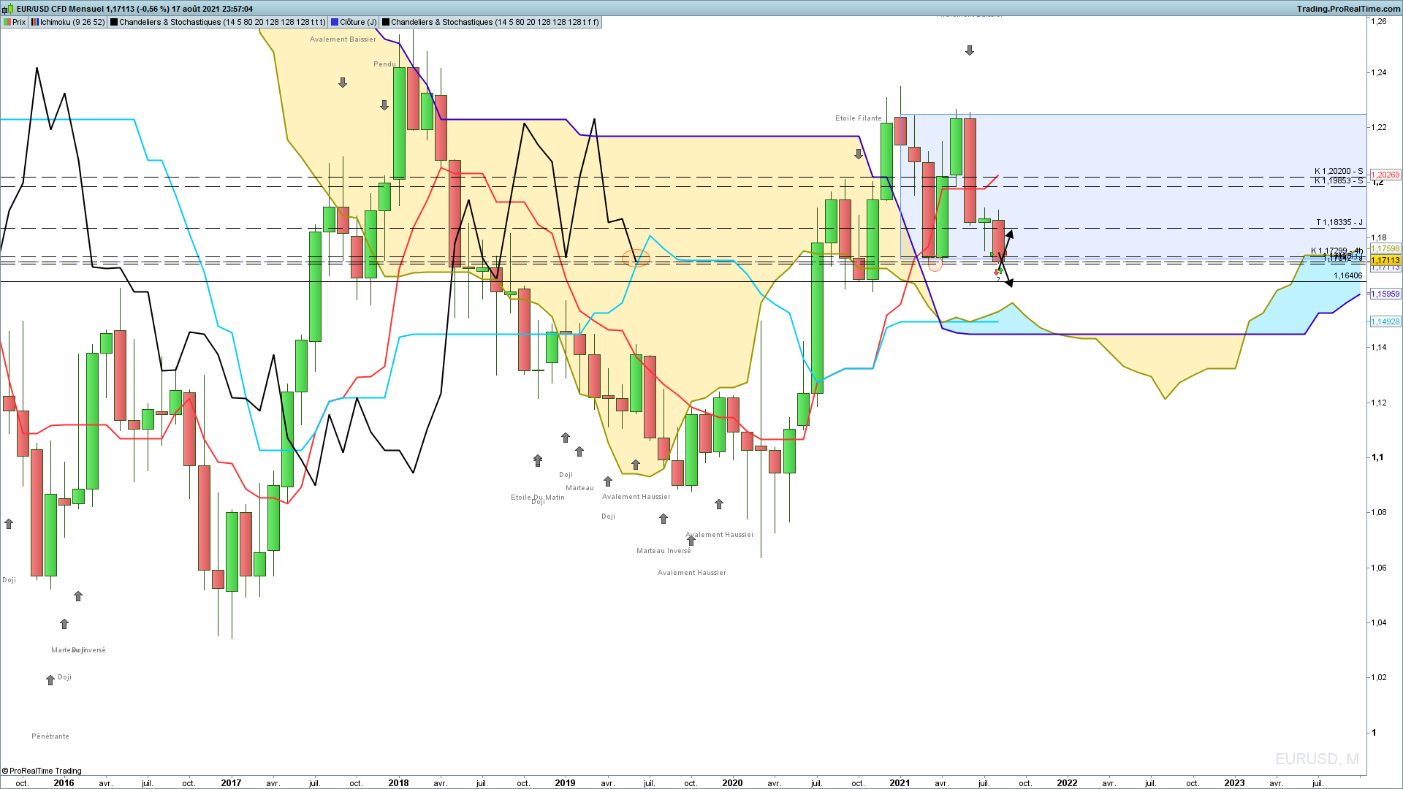Screen dimensions: 1403x789
Task: Click the multicolor Ichimoku color icon
Action: click(35, 22)
